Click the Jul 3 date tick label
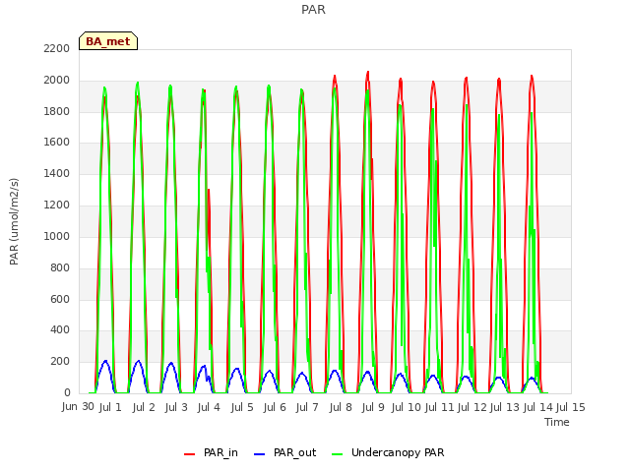The image size is (630, 472). [176, 407]
